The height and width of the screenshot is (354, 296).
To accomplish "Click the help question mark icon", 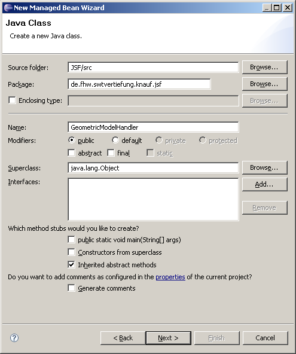I will [14, 338].
